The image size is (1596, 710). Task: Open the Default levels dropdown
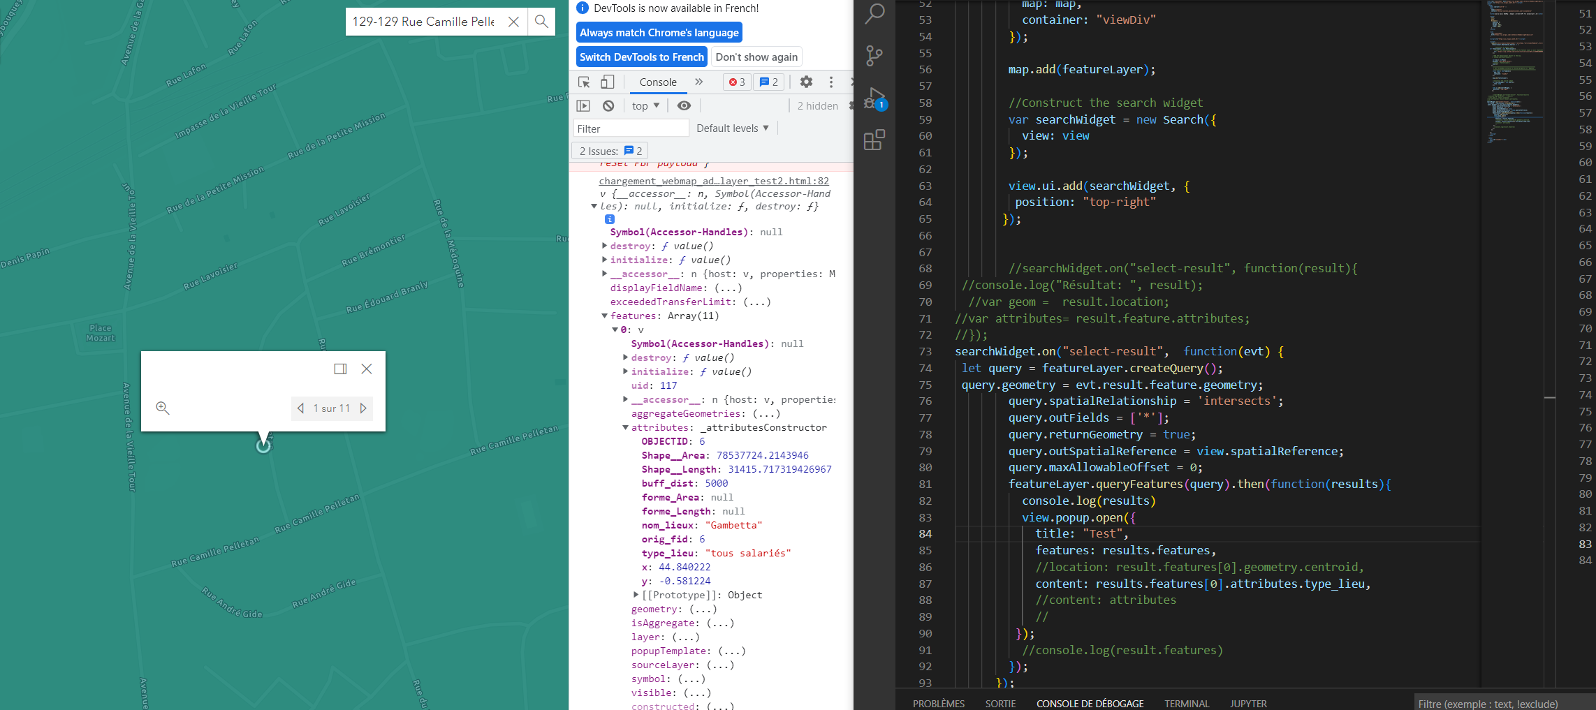pyautogui.click(x=733, y=128)
